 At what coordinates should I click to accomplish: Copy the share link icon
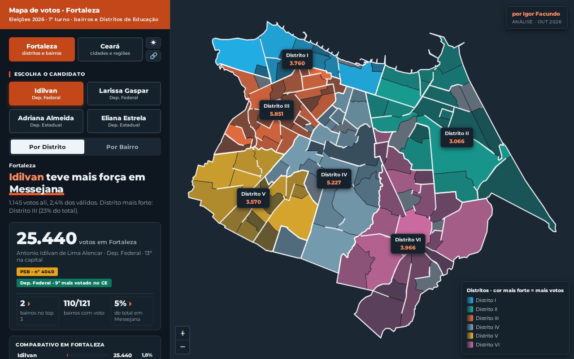pyautogui.click(x=153, y=56)
